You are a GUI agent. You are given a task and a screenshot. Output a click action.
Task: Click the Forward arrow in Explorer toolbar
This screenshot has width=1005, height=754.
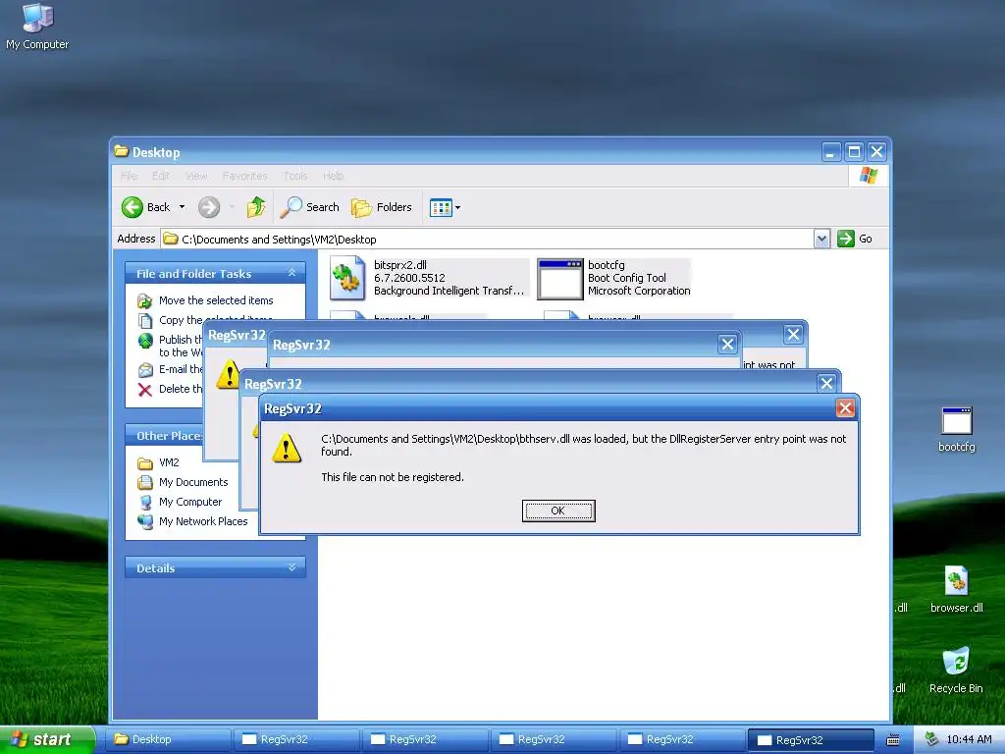(209, 207)
